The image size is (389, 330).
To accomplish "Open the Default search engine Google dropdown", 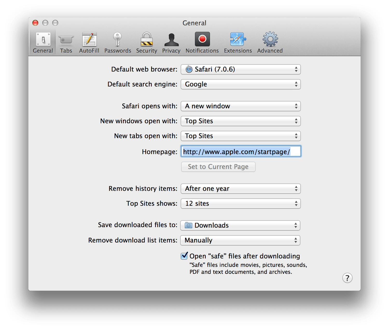I will pyautogui.click(x=241, y=84).
